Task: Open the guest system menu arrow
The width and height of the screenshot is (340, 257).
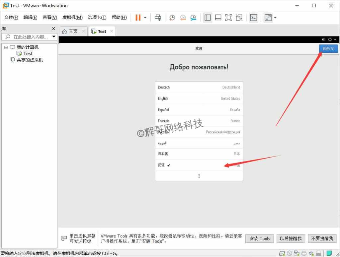Action: coord(335,39)
